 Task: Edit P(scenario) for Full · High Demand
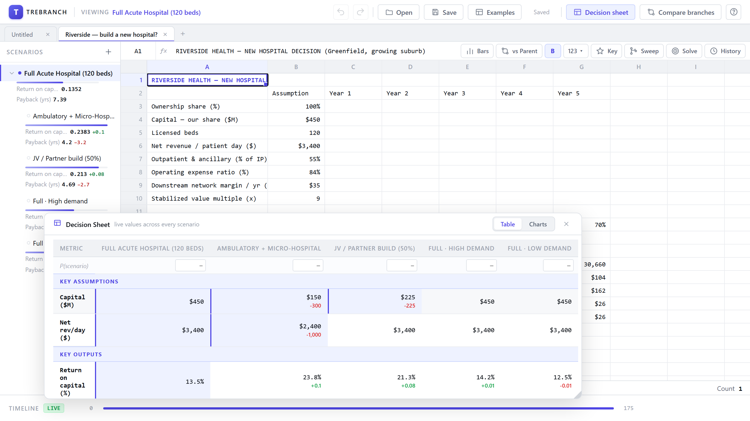[x=481, y=265]
